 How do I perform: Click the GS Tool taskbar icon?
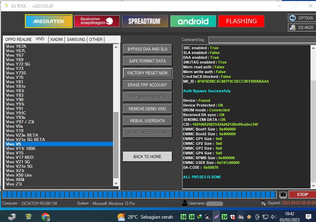coord(28,217)
